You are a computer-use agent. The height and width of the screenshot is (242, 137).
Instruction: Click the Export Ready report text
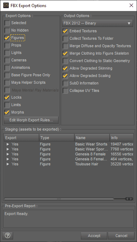pos(17,214)
